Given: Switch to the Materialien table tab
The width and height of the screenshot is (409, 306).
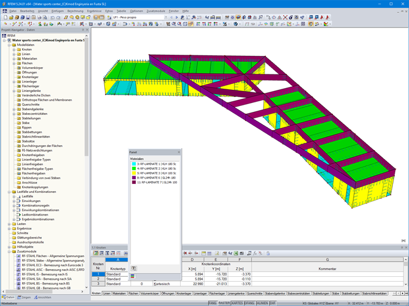Looking at the screenshot, I should click(x=119, y=293).
